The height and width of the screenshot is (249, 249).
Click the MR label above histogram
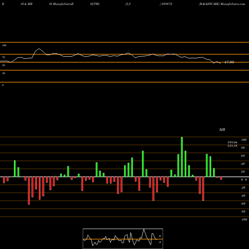coord(222,129)
